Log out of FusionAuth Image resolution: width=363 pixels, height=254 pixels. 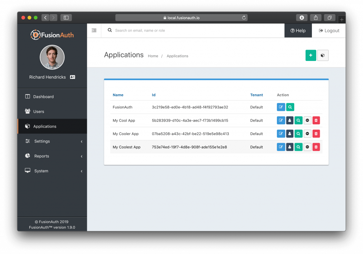(329, 30)
